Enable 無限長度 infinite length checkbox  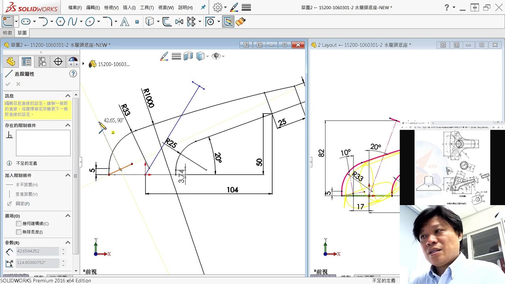[19, 232]
